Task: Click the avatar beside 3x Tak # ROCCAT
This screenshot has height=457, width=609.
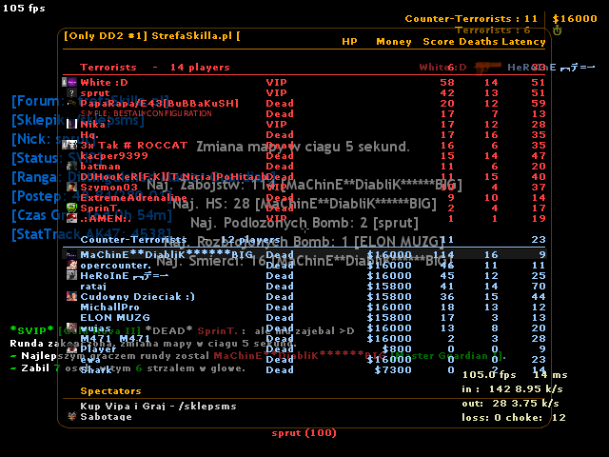Action: [x=71, y=145]
